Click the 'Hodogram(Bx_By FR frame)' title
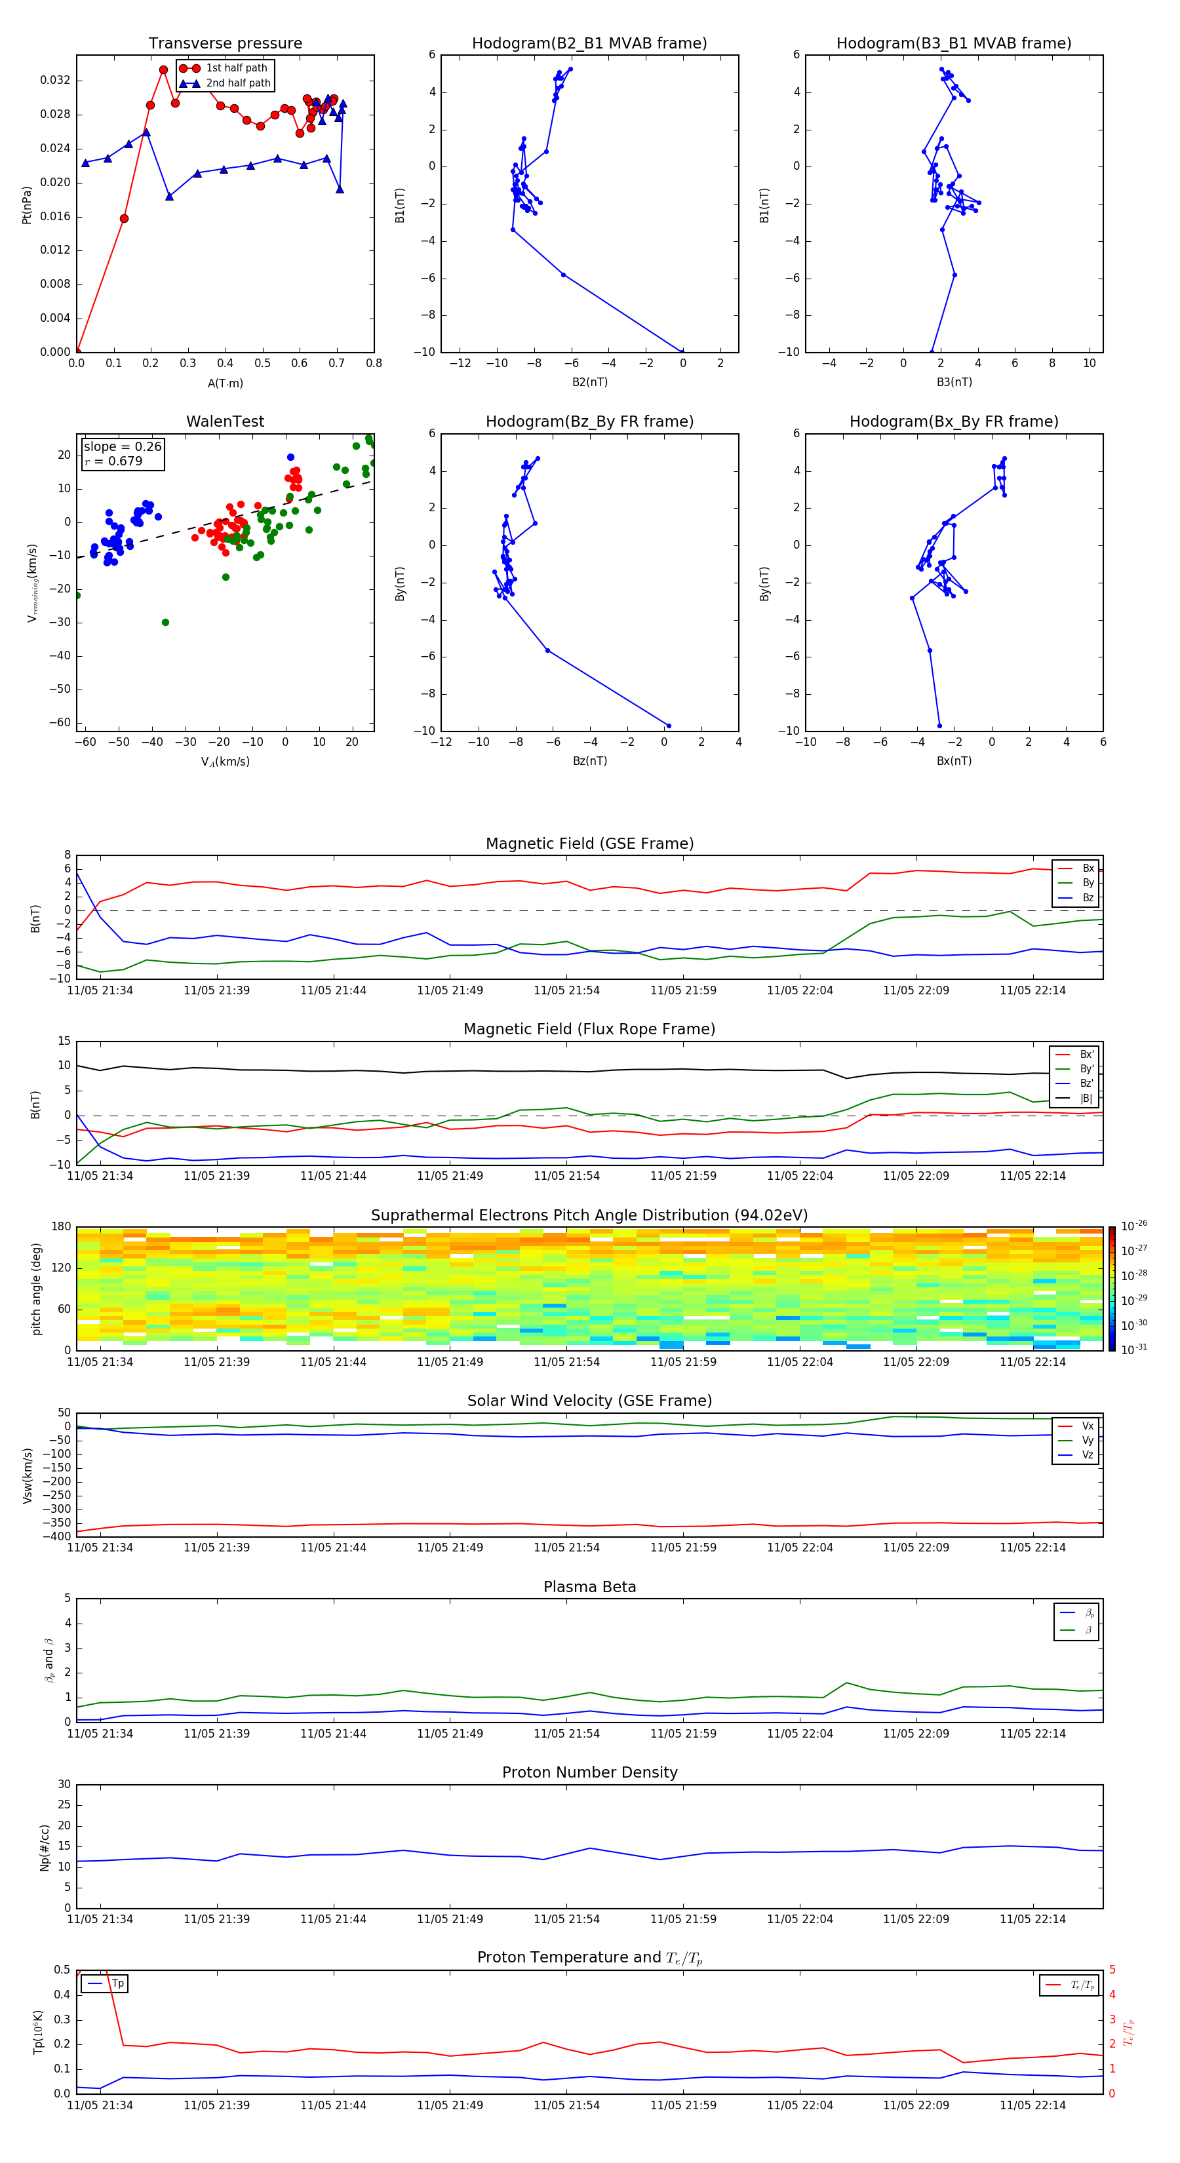This screenshot has height=2163, width=1180. (x=954, y=421)
